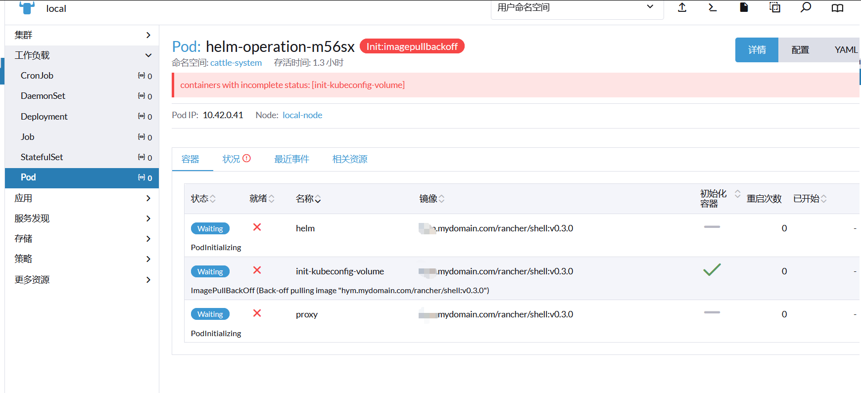Switch to the 最近事件 tab
Screen dimensions: 861x393
pyautogui.click(x=291, y=159)
